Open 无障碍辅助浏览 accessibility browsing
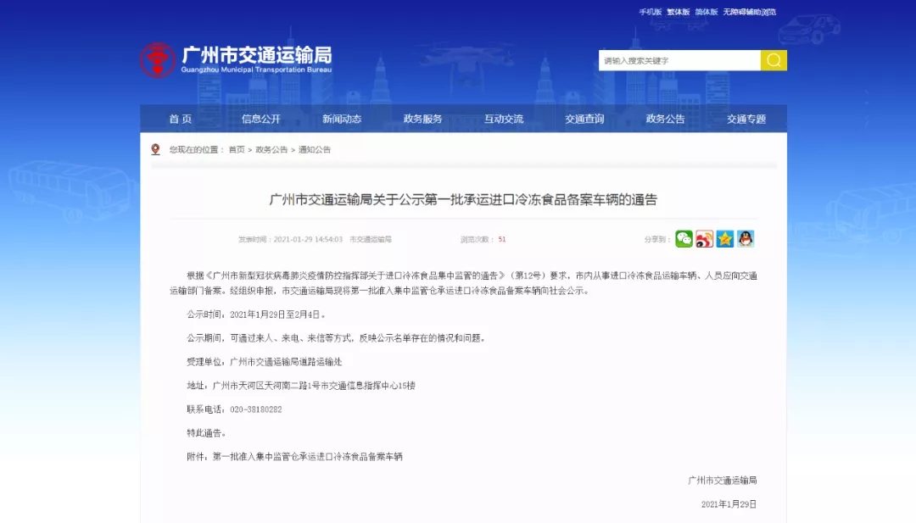 (750, 12)
